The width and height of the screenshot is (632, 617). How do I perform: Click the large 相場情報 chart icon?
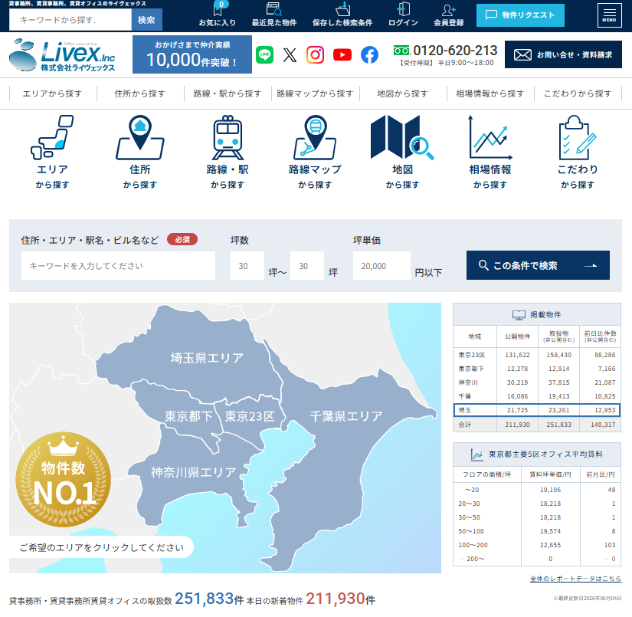[490, 137]
